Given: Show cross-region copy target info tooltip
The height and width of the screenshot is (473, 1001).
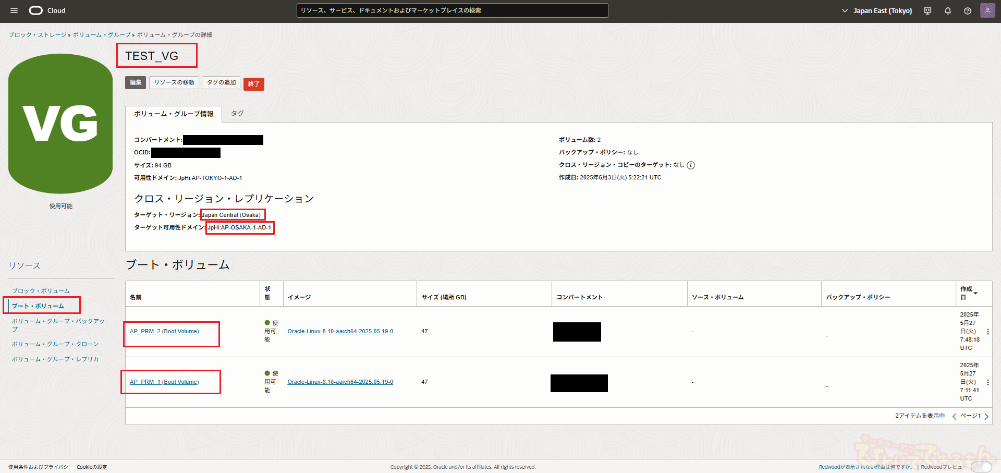Looking at the screenshot, I should click(691, 165).
